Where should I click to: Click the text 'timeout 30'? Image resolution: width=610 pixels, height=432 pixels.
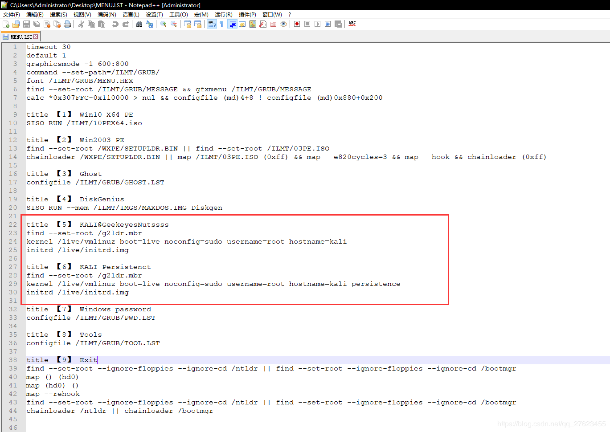49,47
